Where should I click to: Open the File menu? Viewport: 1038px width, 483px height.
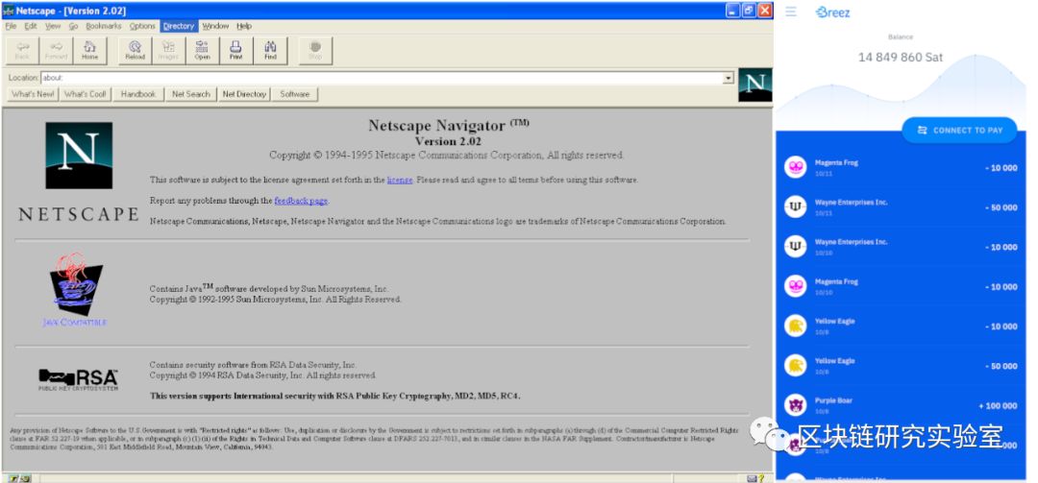pyautogui.click(x=11, y=26)
